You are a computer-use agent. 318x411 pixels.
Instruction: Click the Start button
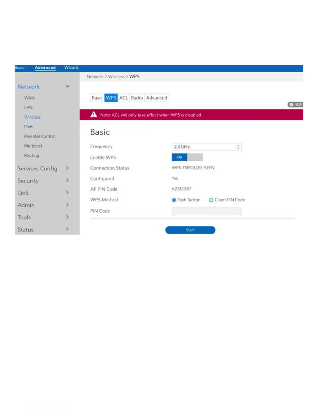click(x=190, y=230)
